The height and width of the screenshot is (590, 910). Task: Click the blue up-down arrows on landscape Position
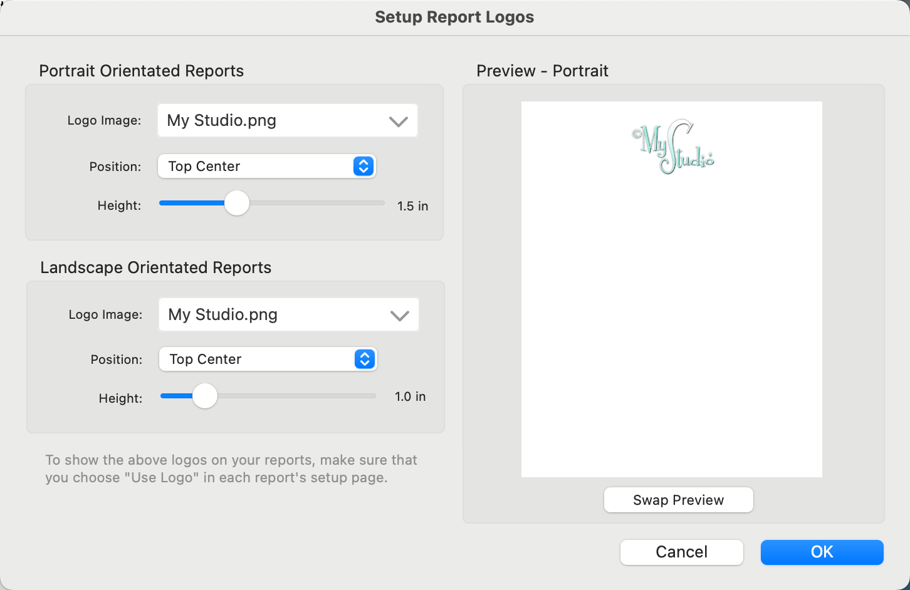[x=365, y=360]
